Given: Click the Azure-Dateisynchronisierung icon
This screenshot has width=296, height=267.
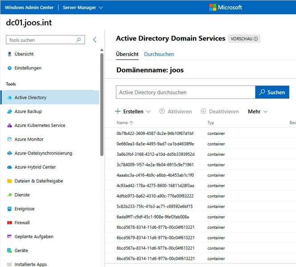Looking at the screenshot, I should click(9, 153).
